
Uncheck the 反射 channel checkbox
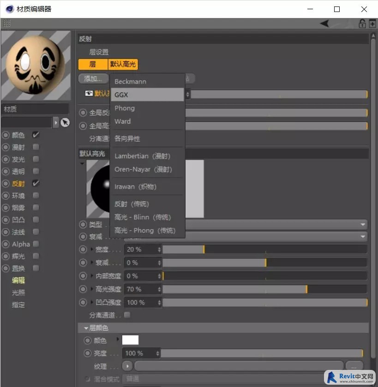click(x=36, y=184)
